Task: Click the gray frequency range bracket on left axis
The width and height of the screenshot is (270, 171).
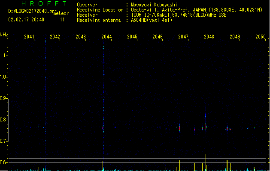Action: [x=8, y=120]
